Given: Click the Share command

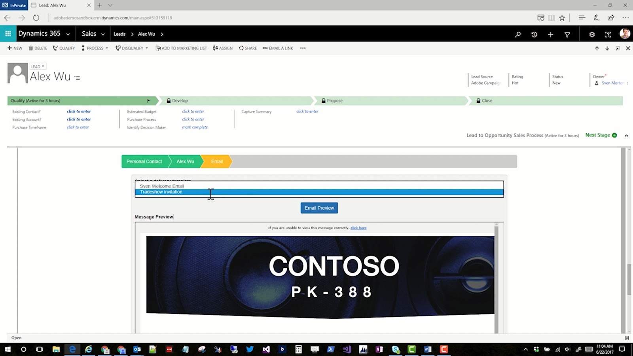Looking at the screenshot, I should [x=248, y=48].
